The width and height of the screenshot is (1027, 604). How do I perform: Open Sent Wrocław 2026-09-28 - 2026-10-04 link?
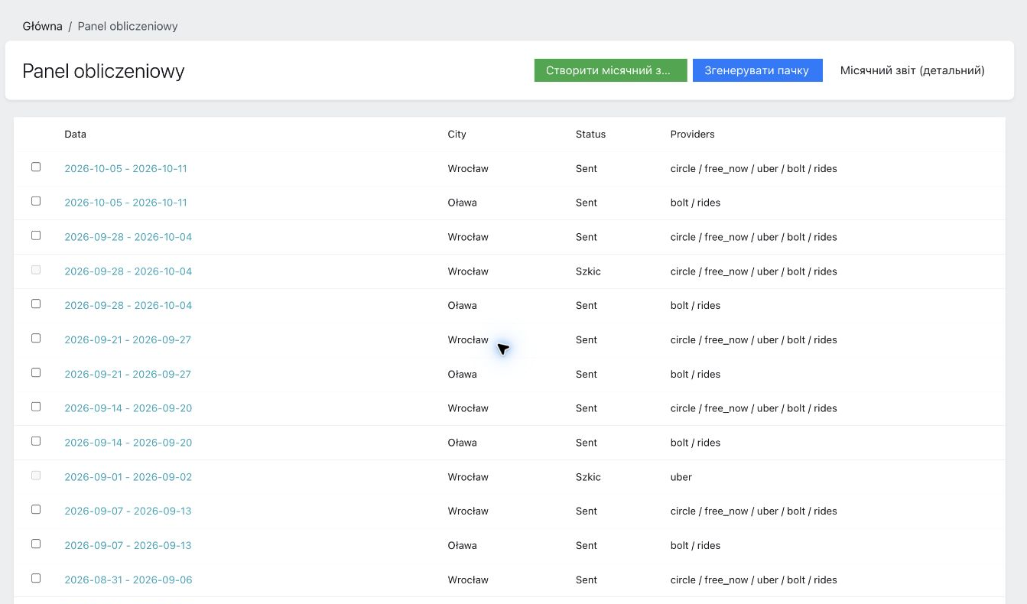[128, 237]
